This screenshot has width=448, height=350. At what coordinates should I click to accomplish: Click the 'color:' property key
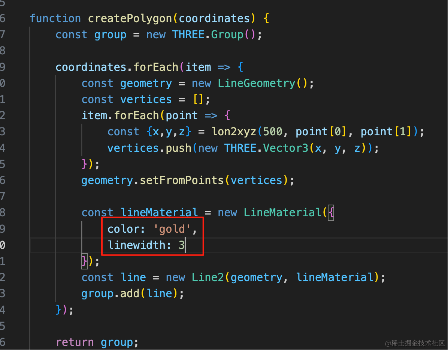[126, 229]
